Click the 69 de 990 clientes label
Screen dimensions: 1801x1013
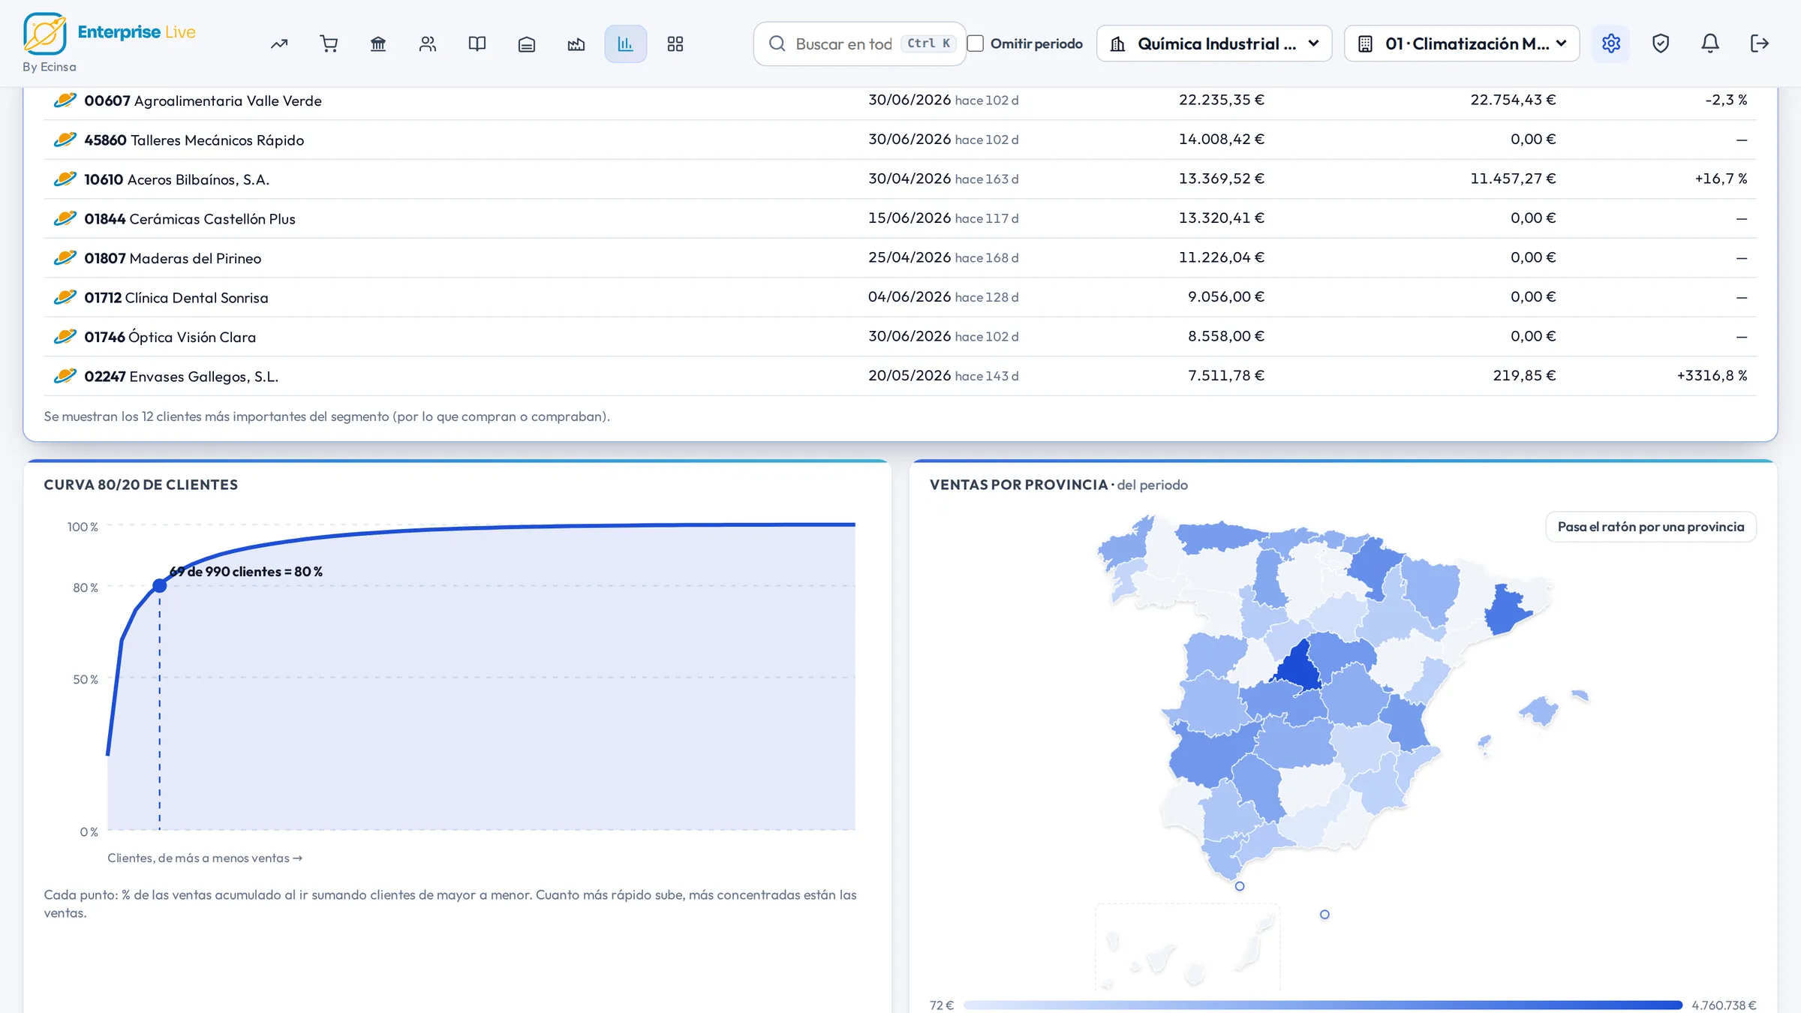coord(246,571)
